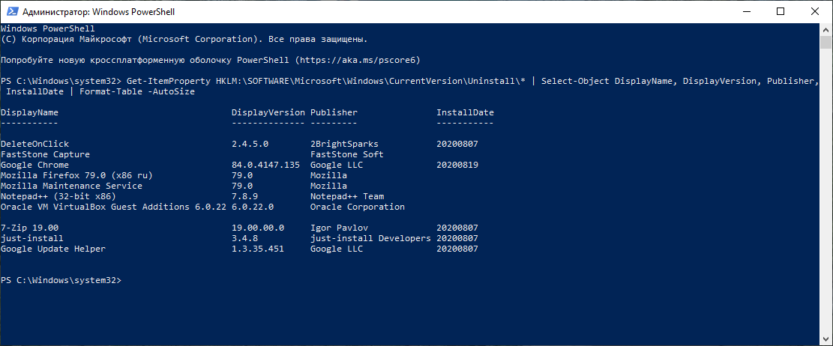Click version 19.00.00.0 value
833x346 pixels.
(258, 228)
